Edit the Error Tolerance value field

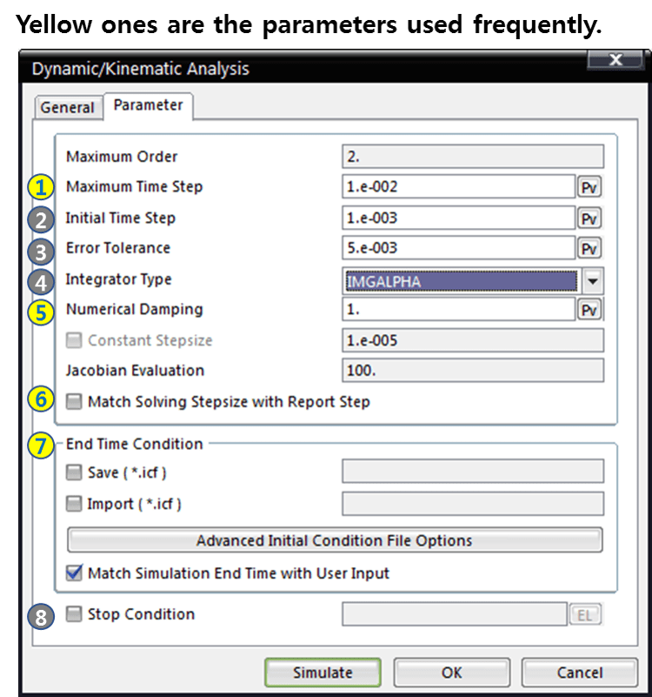tap(459, 248)
